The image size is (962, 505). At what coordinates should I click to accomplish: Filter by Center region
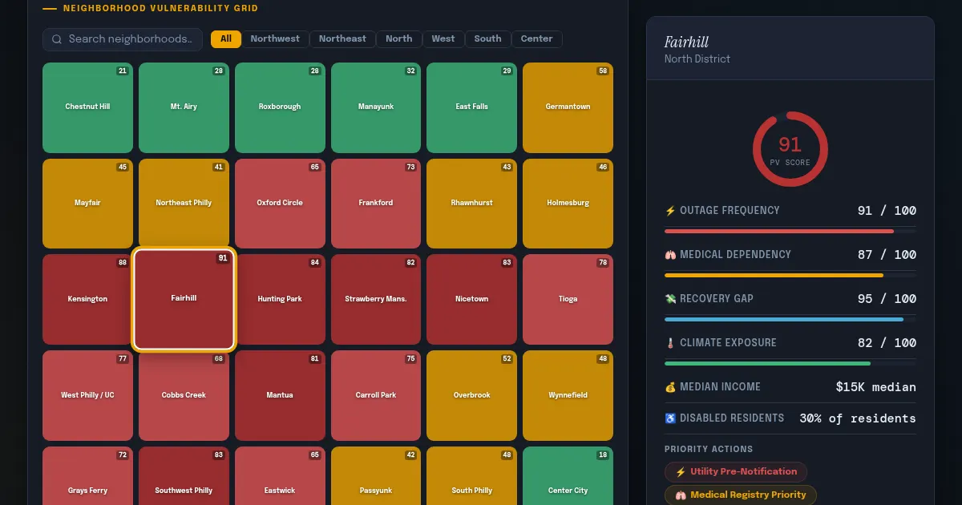click(x=536, y=38)
